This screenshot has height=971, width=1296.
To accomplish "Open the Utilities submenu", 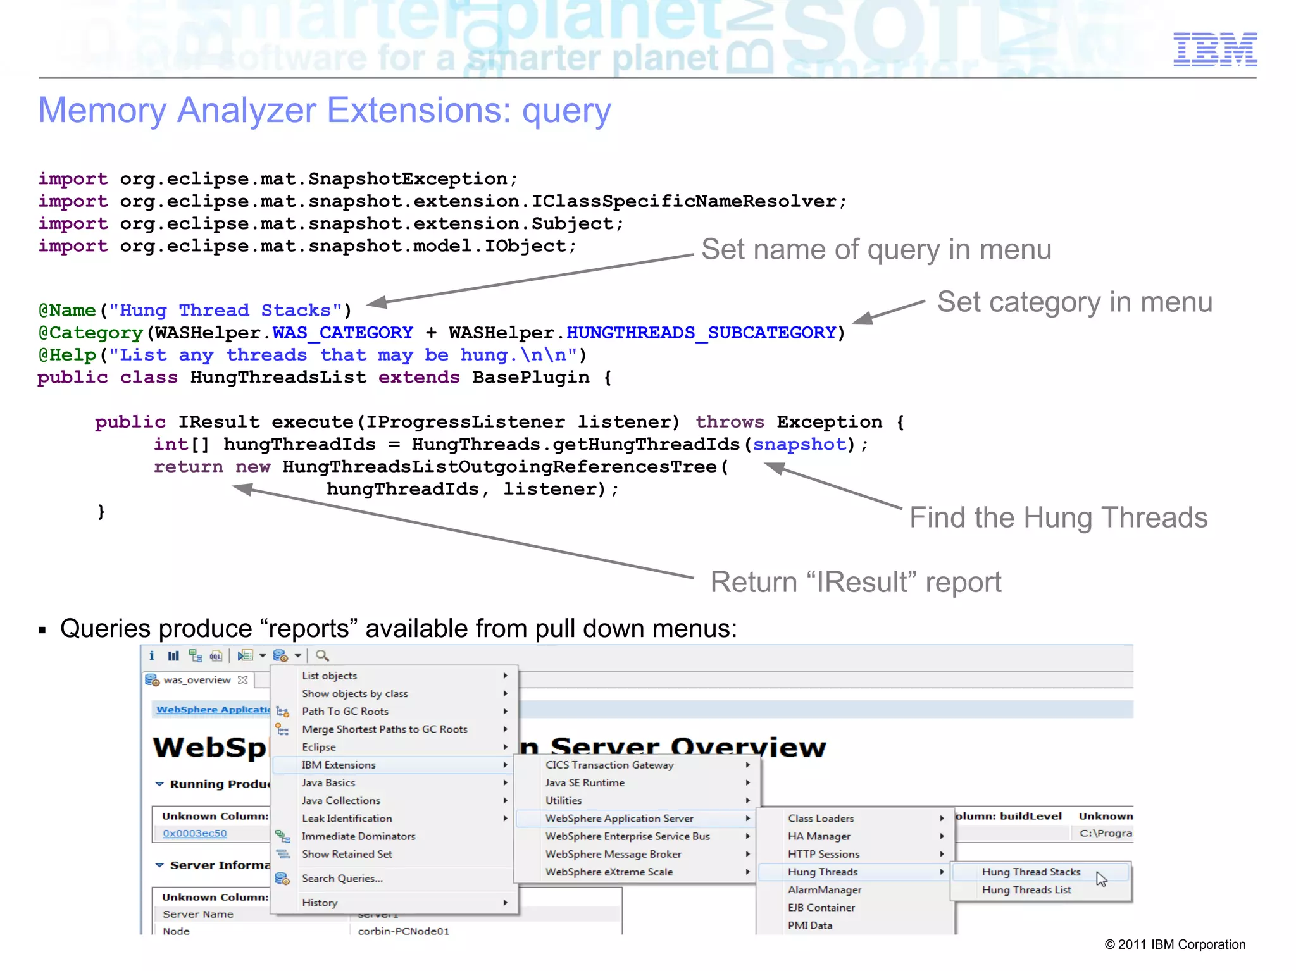I will [637, 800].
